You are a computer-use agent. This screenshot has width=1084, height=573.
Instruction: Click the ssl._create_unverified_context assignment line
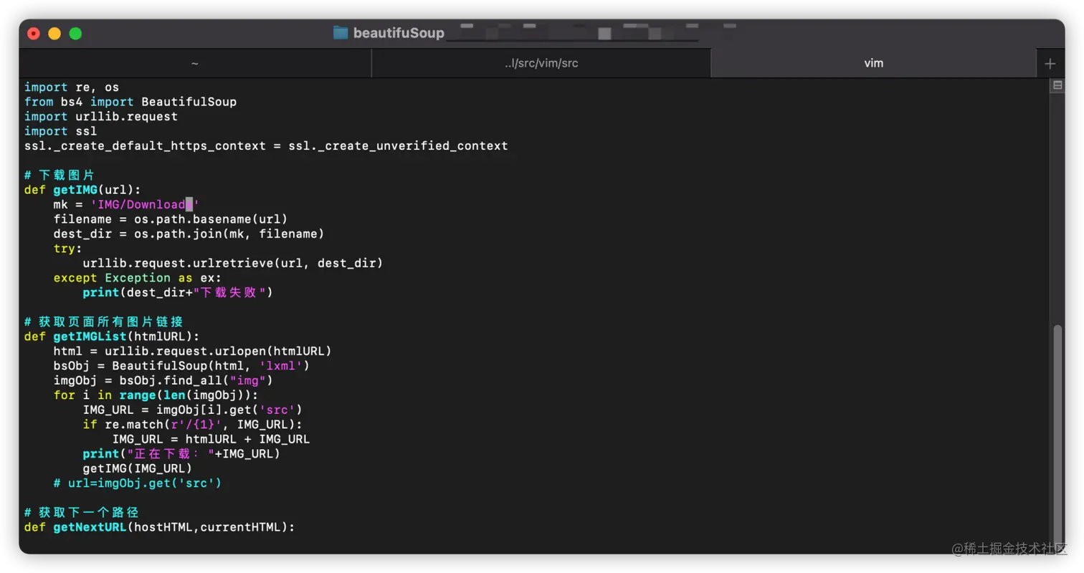coord(266,145)
